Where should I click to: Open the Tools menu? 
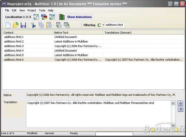point(42,10)
